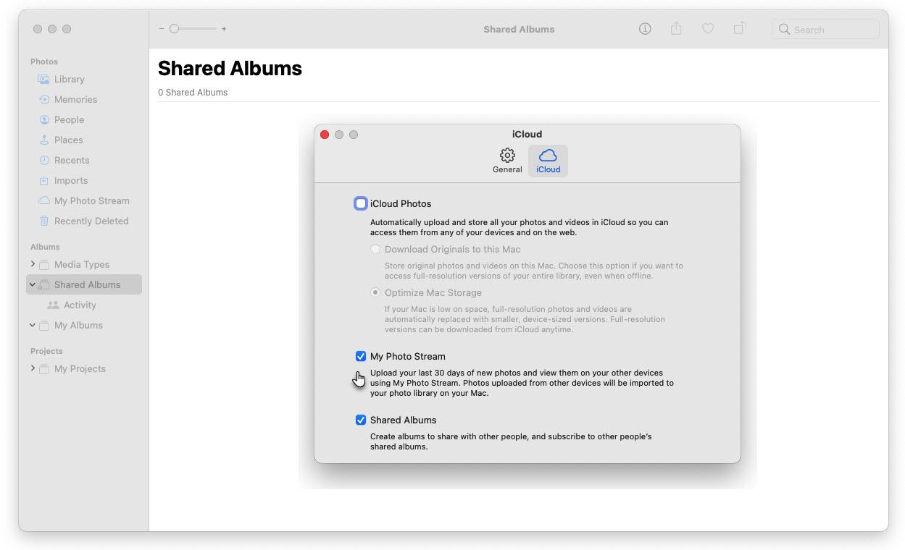Screen dimensions: 905x550
Task: Collapse the My Albums group
Action: [x=33, y=326]
